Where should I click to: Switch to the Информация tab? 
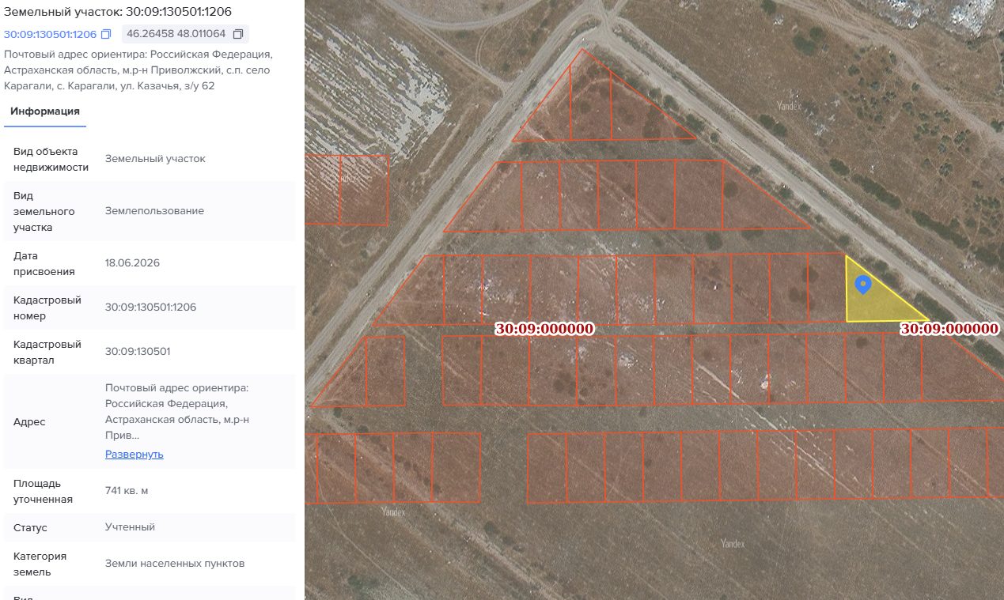45,111
